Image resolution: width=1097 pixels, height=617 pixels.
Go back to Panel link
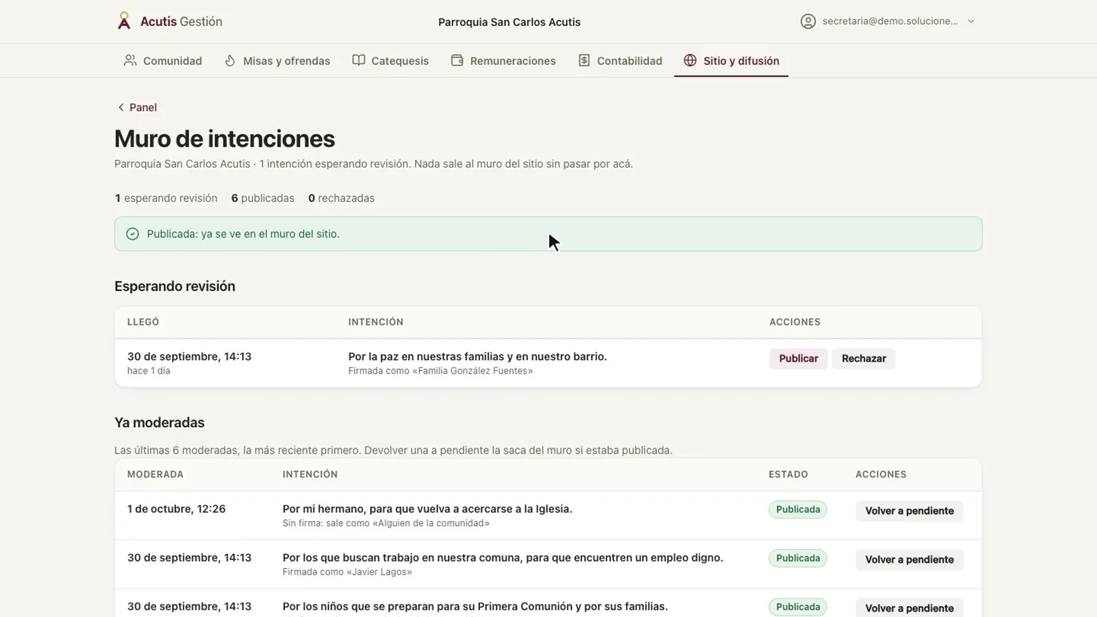coord(136,108)
